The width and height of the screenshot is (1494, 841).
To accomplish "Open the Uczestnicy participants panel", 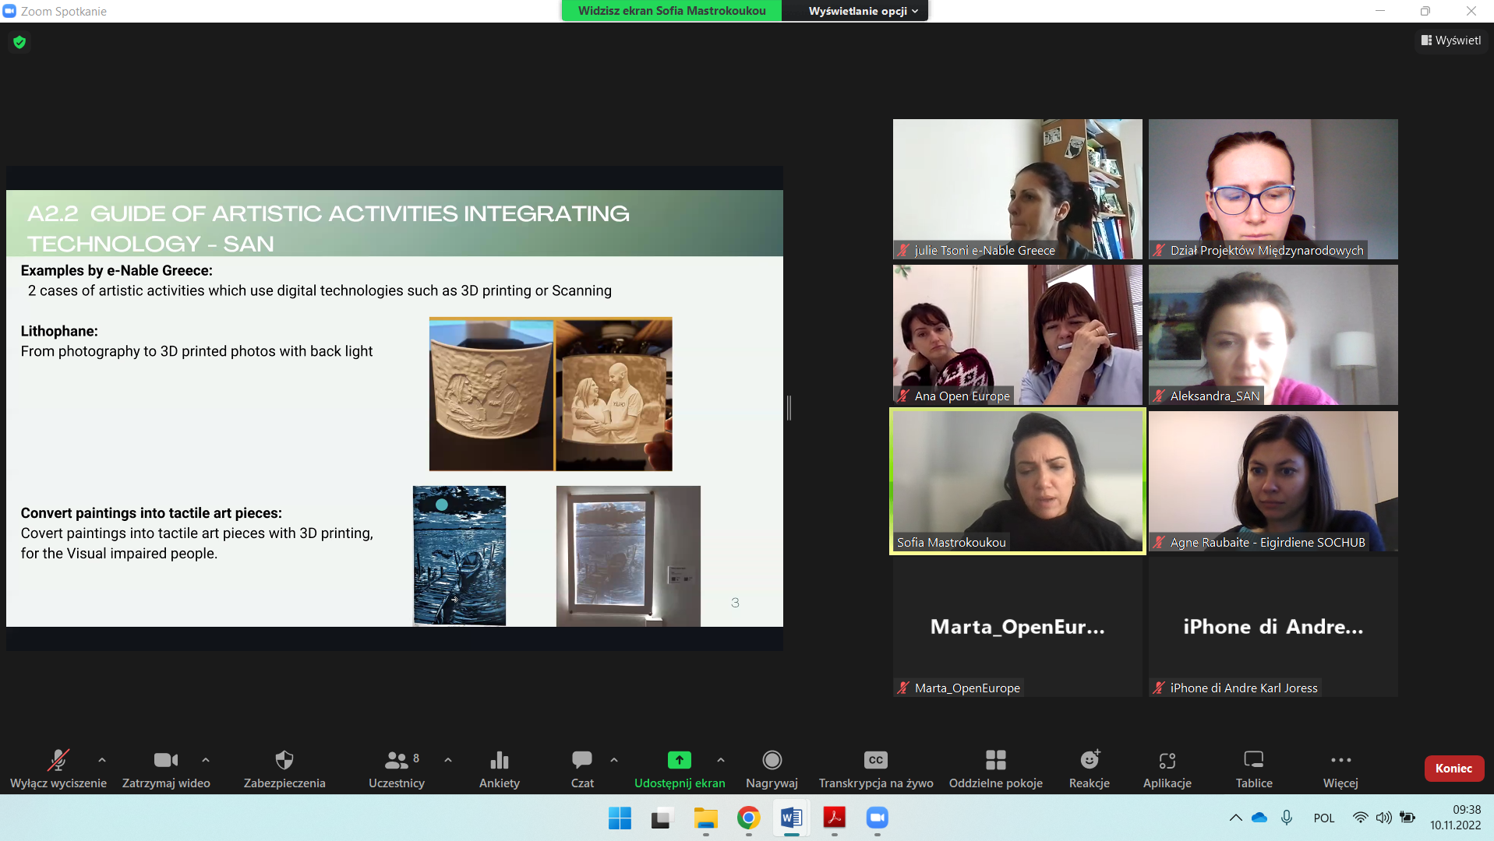I will (x=397, y=768).
